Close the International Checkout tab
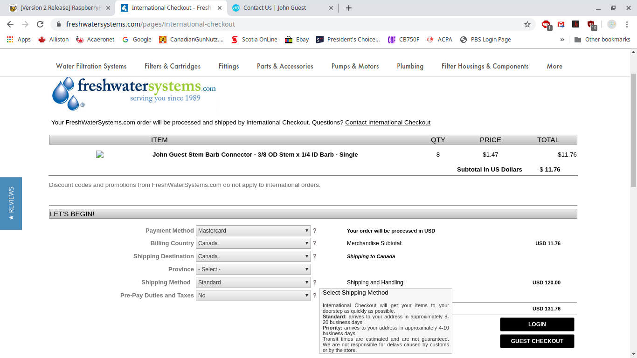The height and width of the screenshot is (358, 637). click(x=220, y=8)
